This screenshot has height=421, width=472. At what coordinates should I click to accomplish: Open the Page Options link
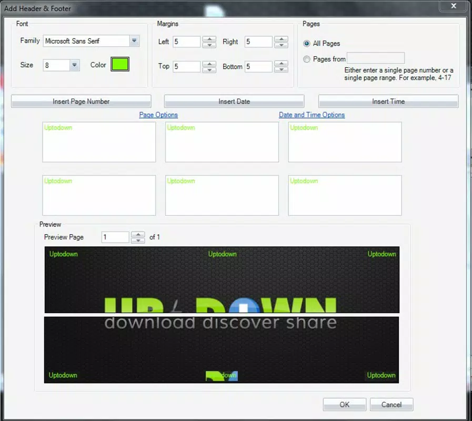tap(158, 115)
